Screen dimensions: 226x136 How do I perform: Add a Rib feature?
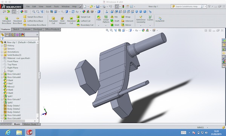coord(114,17)
